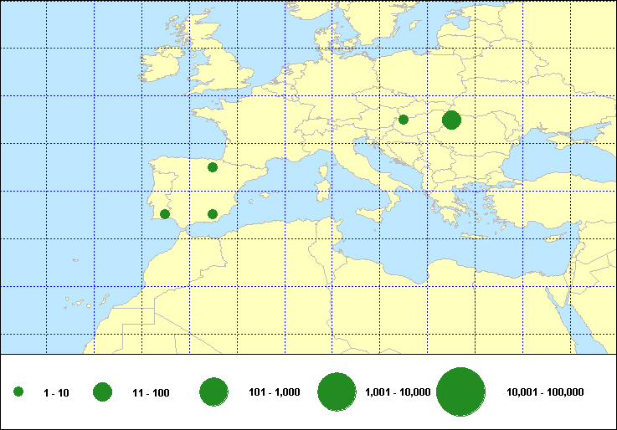Click the 101 - 1,000 legend circle
Screen dimensions: 617x430
[x=214, y=392]
